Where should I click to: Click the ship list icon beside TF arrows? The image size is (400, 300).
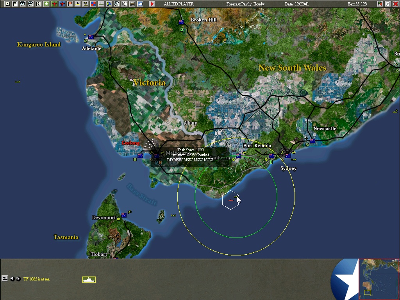pyautogui.click(x=5, y=279)
